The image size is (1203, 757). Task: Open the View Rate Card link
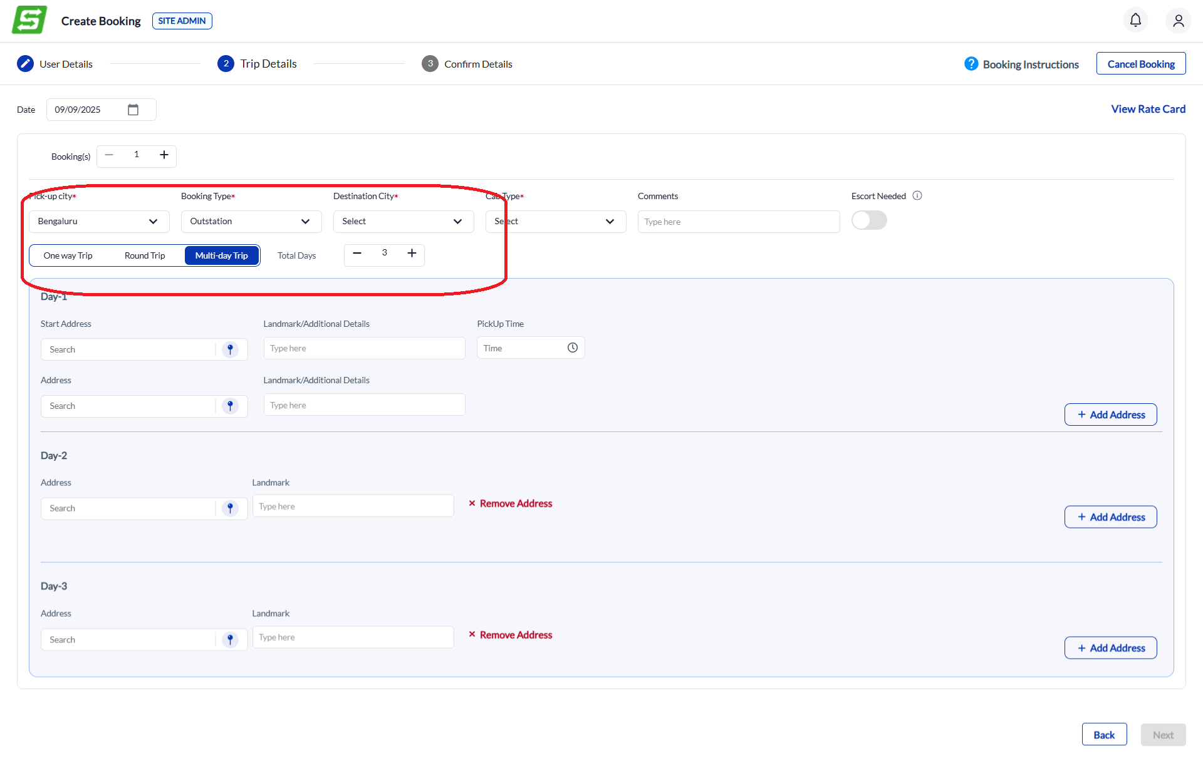click(1148, 109)
